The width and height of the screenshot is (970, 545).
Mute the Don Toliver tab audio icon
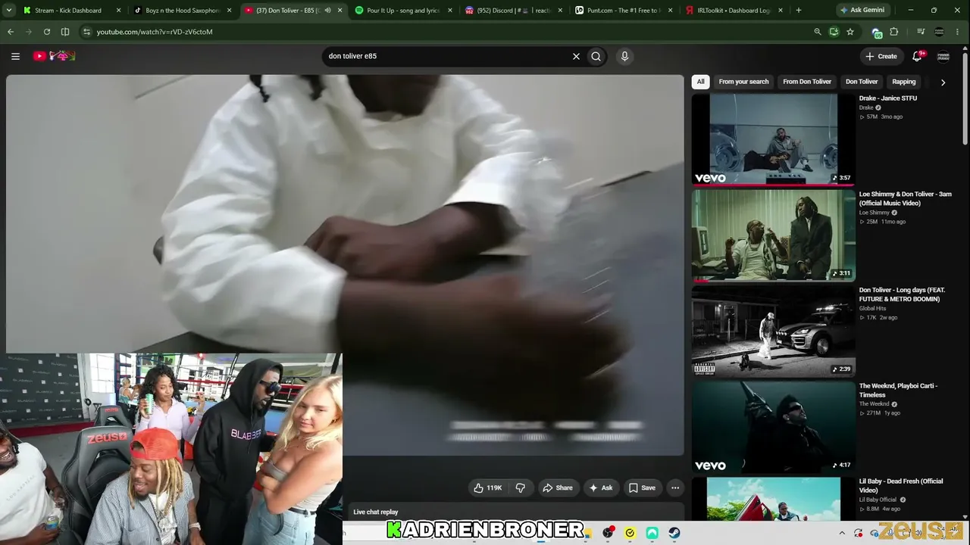tap(327, 11)
